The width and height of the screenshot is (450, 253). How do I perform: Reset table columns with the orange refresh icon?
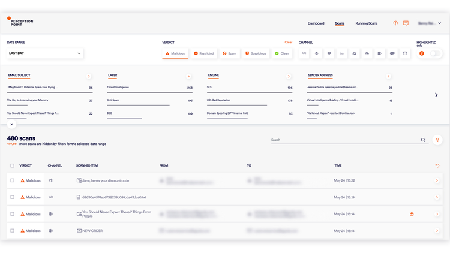tap(437, 165)
